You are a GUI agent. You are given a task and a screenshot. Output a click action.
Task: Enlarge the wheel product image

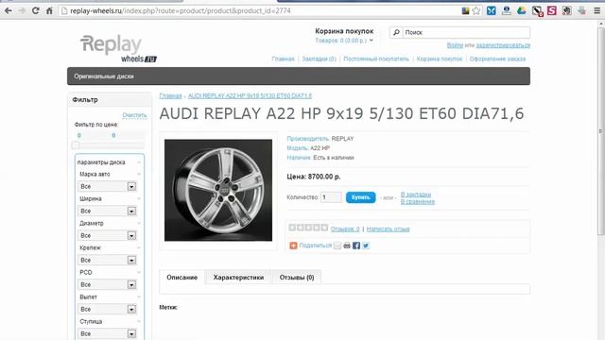click(218, 191)
